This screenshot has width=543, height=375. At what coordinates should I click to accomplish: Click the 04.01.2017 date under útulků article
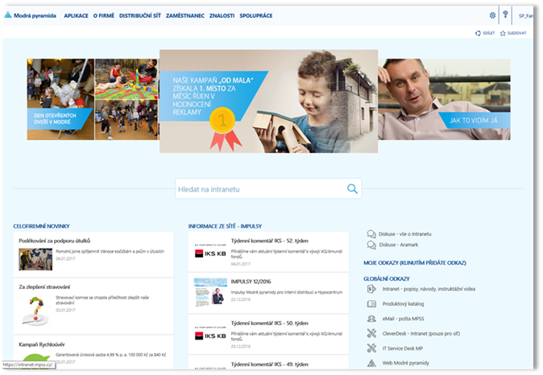tap(65, 258)
